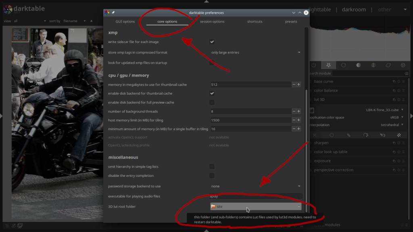Switch to darkroom view in main window
This screenshot has height=232, width=413.
(354, 10)
